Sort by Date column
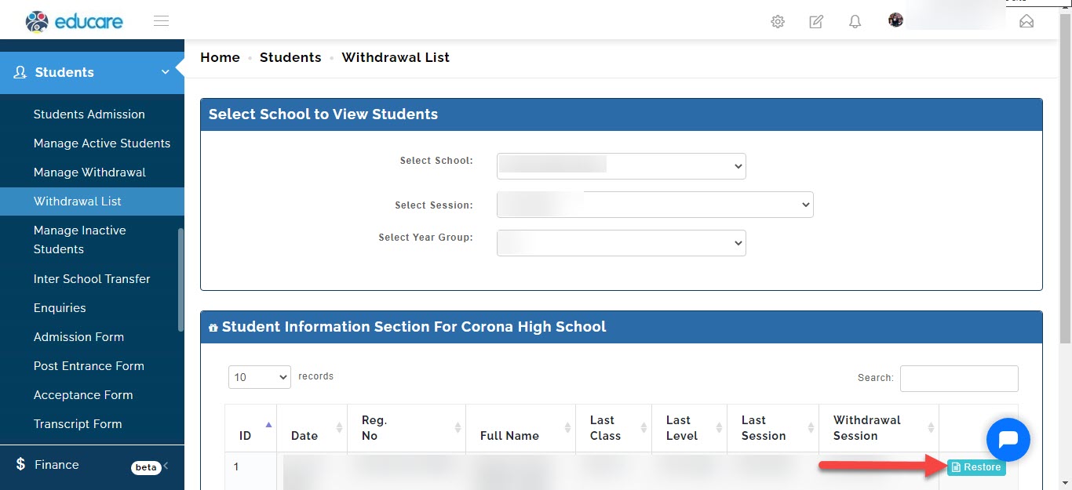Image resolution: width=1072 pixels, height=490 pixels. pos(312,428)
